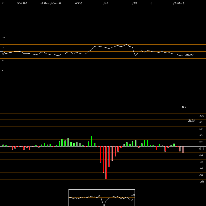206x206 pixels.
Task: Click the 80 label on MR axis
Action: pos(201,122)
